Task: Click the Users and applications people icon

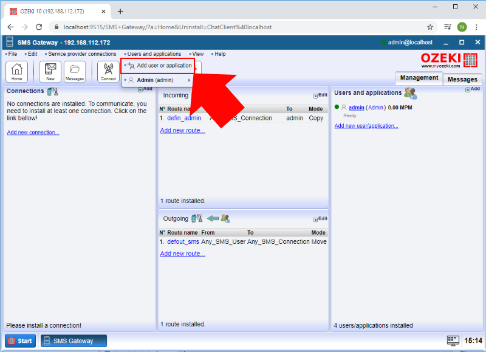Action: click(x=411, y=93)
